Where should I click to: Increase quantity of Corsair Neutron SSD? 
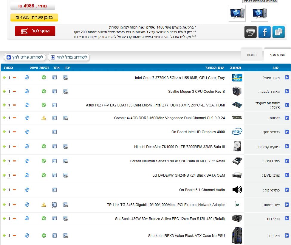click(4, 161)
